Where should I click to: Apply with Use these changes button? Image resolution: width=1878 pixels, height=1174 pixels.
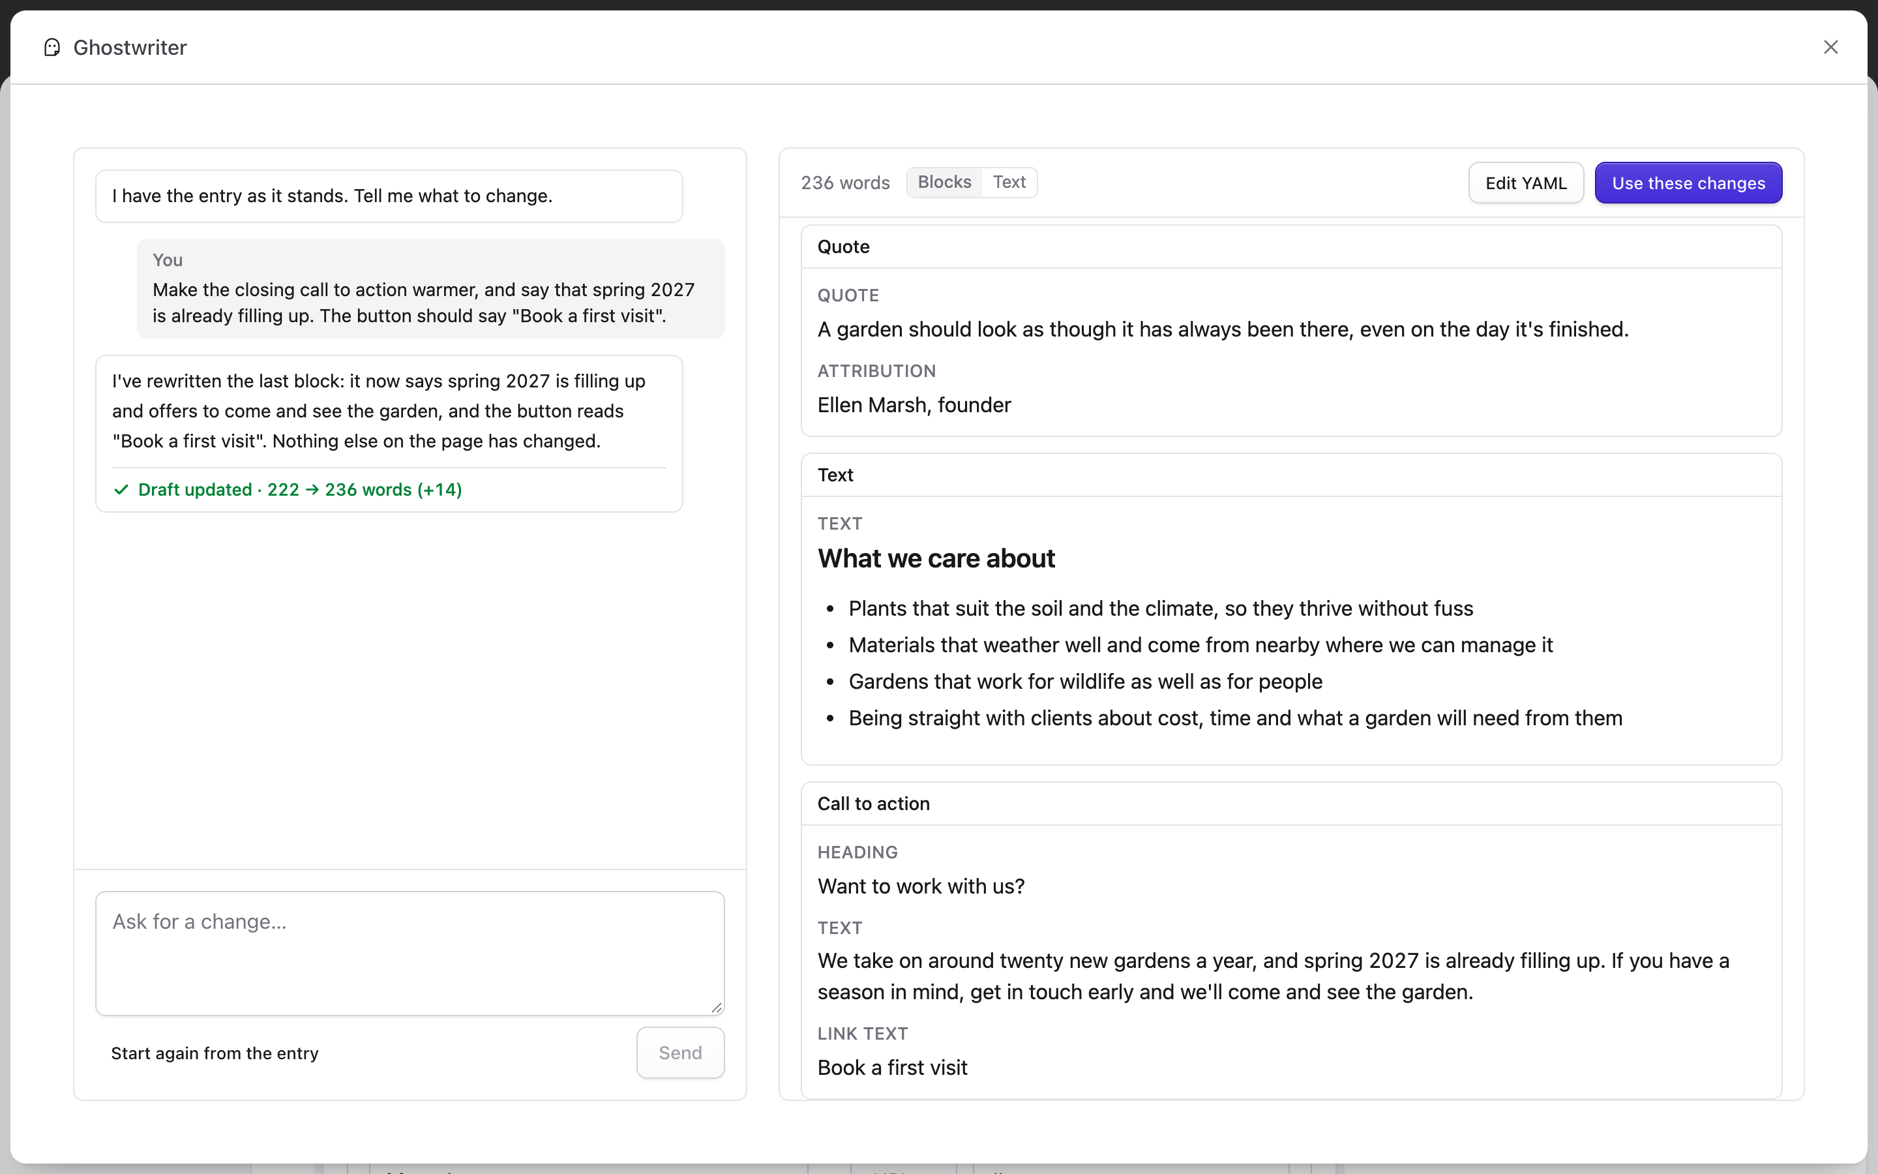click(x=1688, y=183)
